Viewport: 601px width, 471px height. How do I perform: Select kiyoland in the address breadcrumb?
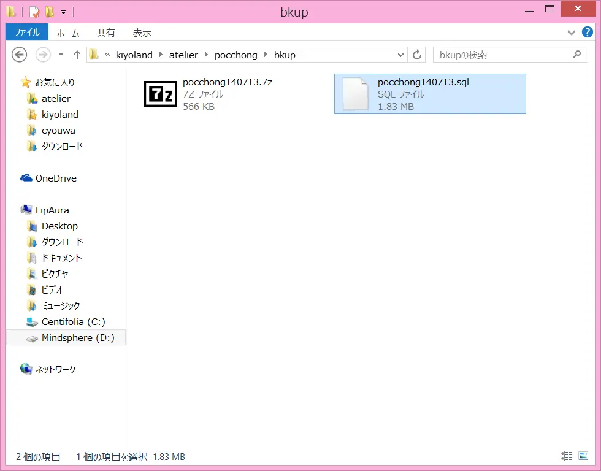[x=134, y=55]
